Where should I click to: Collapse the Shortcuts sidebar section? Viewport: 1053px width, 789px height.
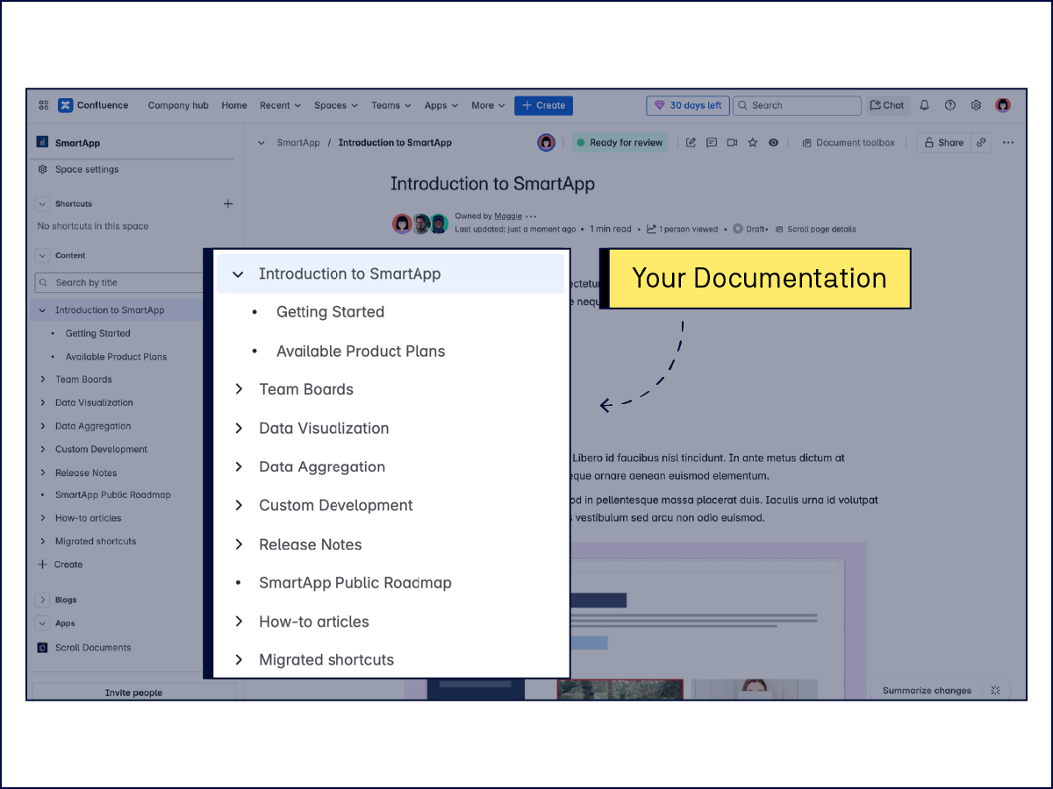(42, 203)
